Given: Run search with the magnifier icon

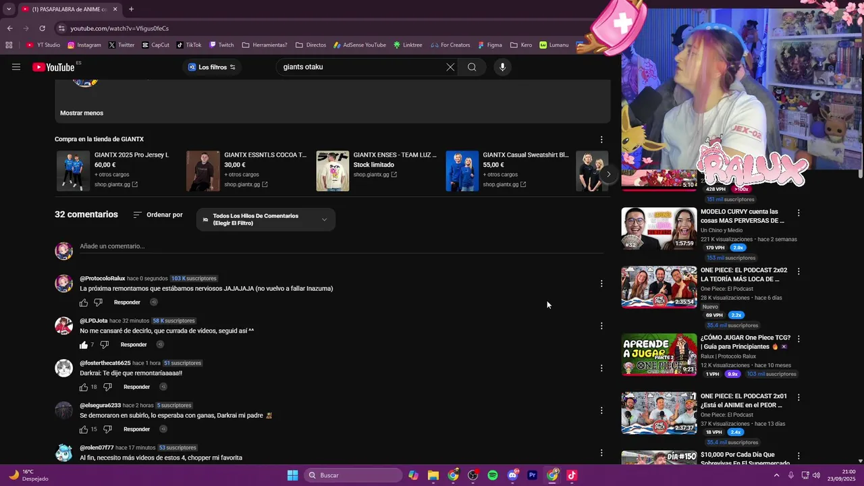Looking at the screenshot, I should click(472, 67).
